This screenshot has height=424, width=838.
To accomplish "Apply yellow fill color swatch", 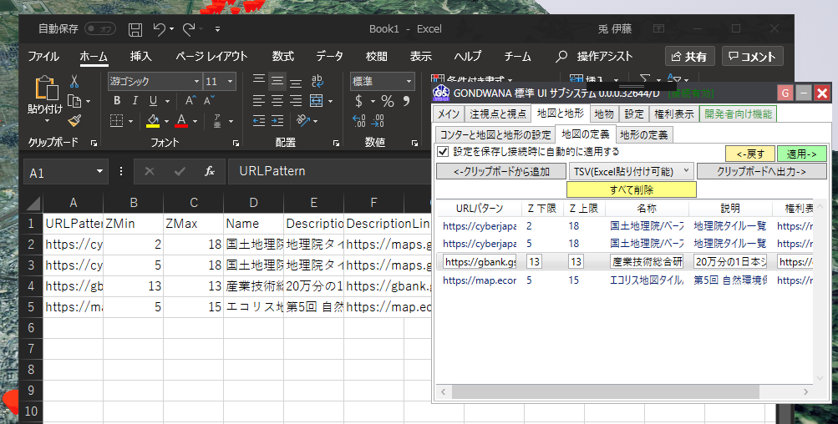I will [153, 121].
